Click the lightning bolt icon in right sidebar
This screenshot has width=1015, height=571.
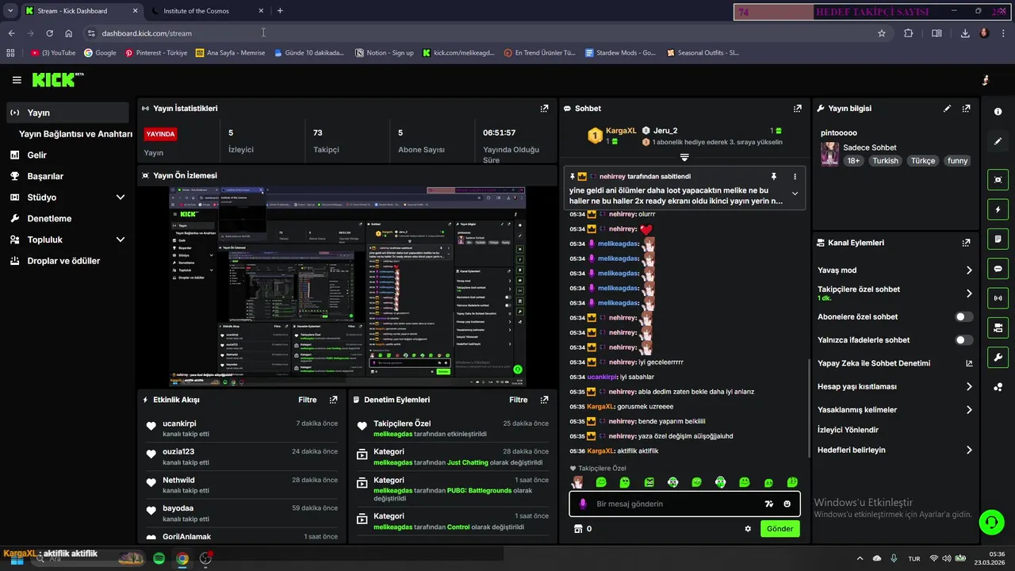[x=998, y=209]
